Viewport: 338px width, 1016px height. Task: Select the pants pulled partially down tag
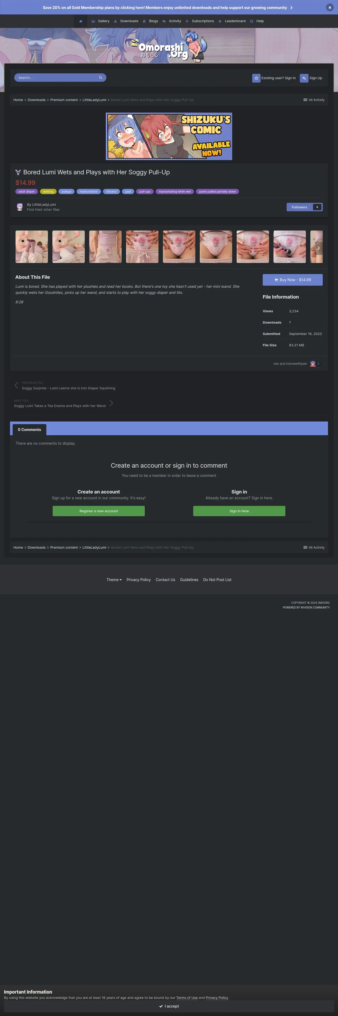coord(217,192)
